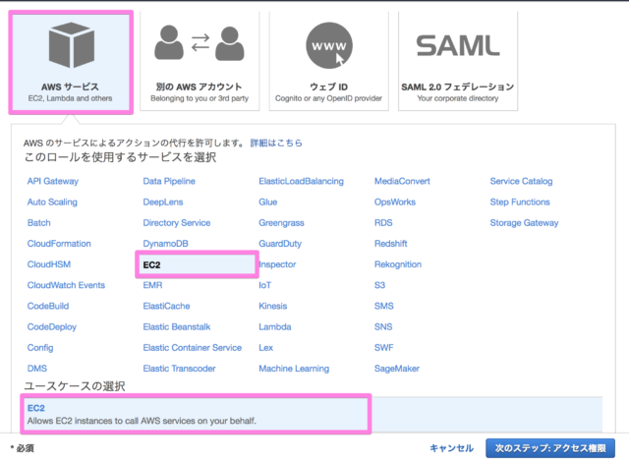Viewport: 629px width, 463px height.
Task: Select Batch service
Action: click(x=39, y=223)
